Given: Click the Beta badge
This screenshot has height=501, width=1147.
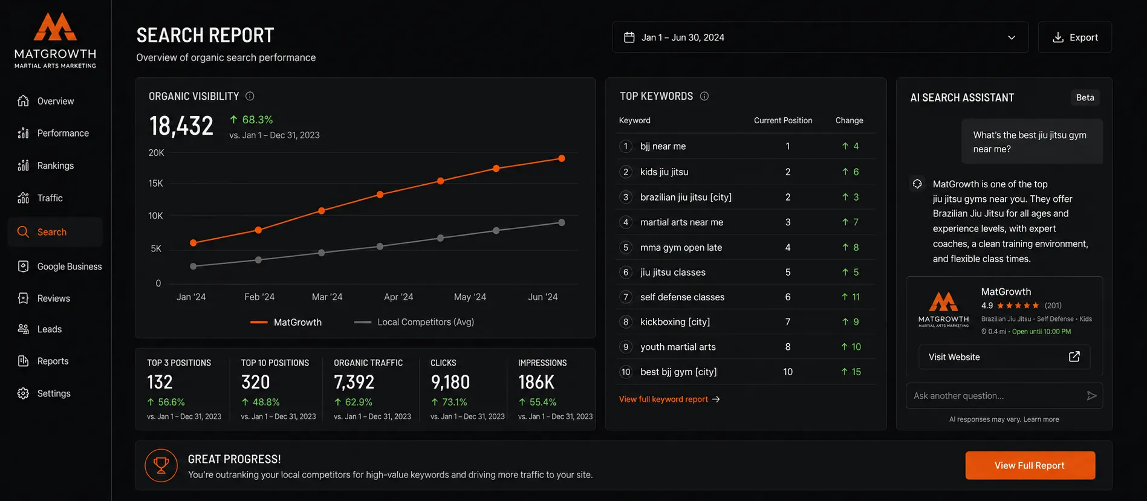Looking at the screenshot, I should click(1085, 97).
